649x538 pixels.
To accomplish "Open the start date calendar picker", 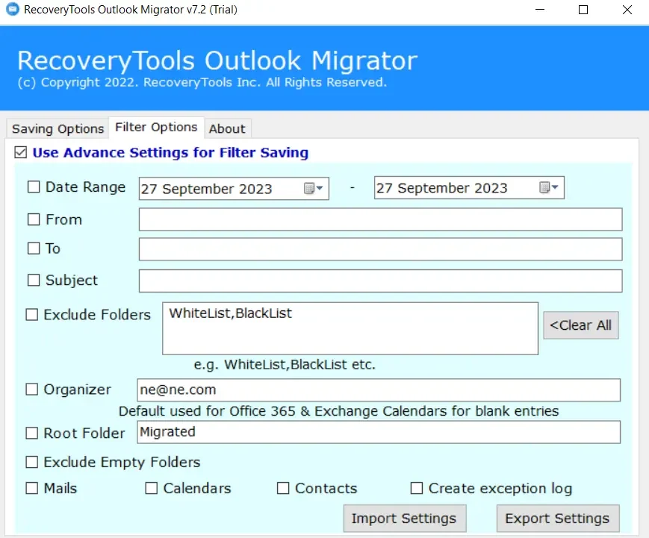I will coord(314,189).
